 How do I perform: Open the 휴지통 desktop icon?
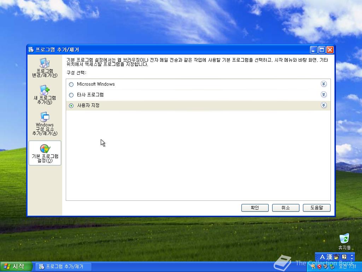344,242
